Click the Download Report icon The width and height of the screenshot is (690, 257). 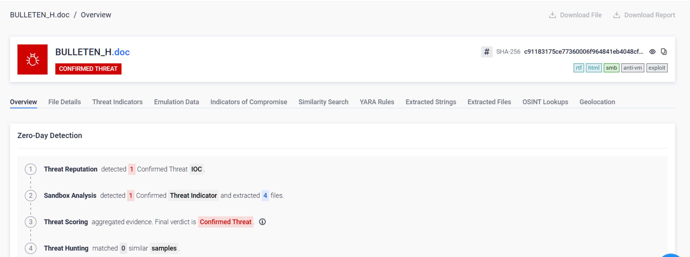[x=617, y=15]
